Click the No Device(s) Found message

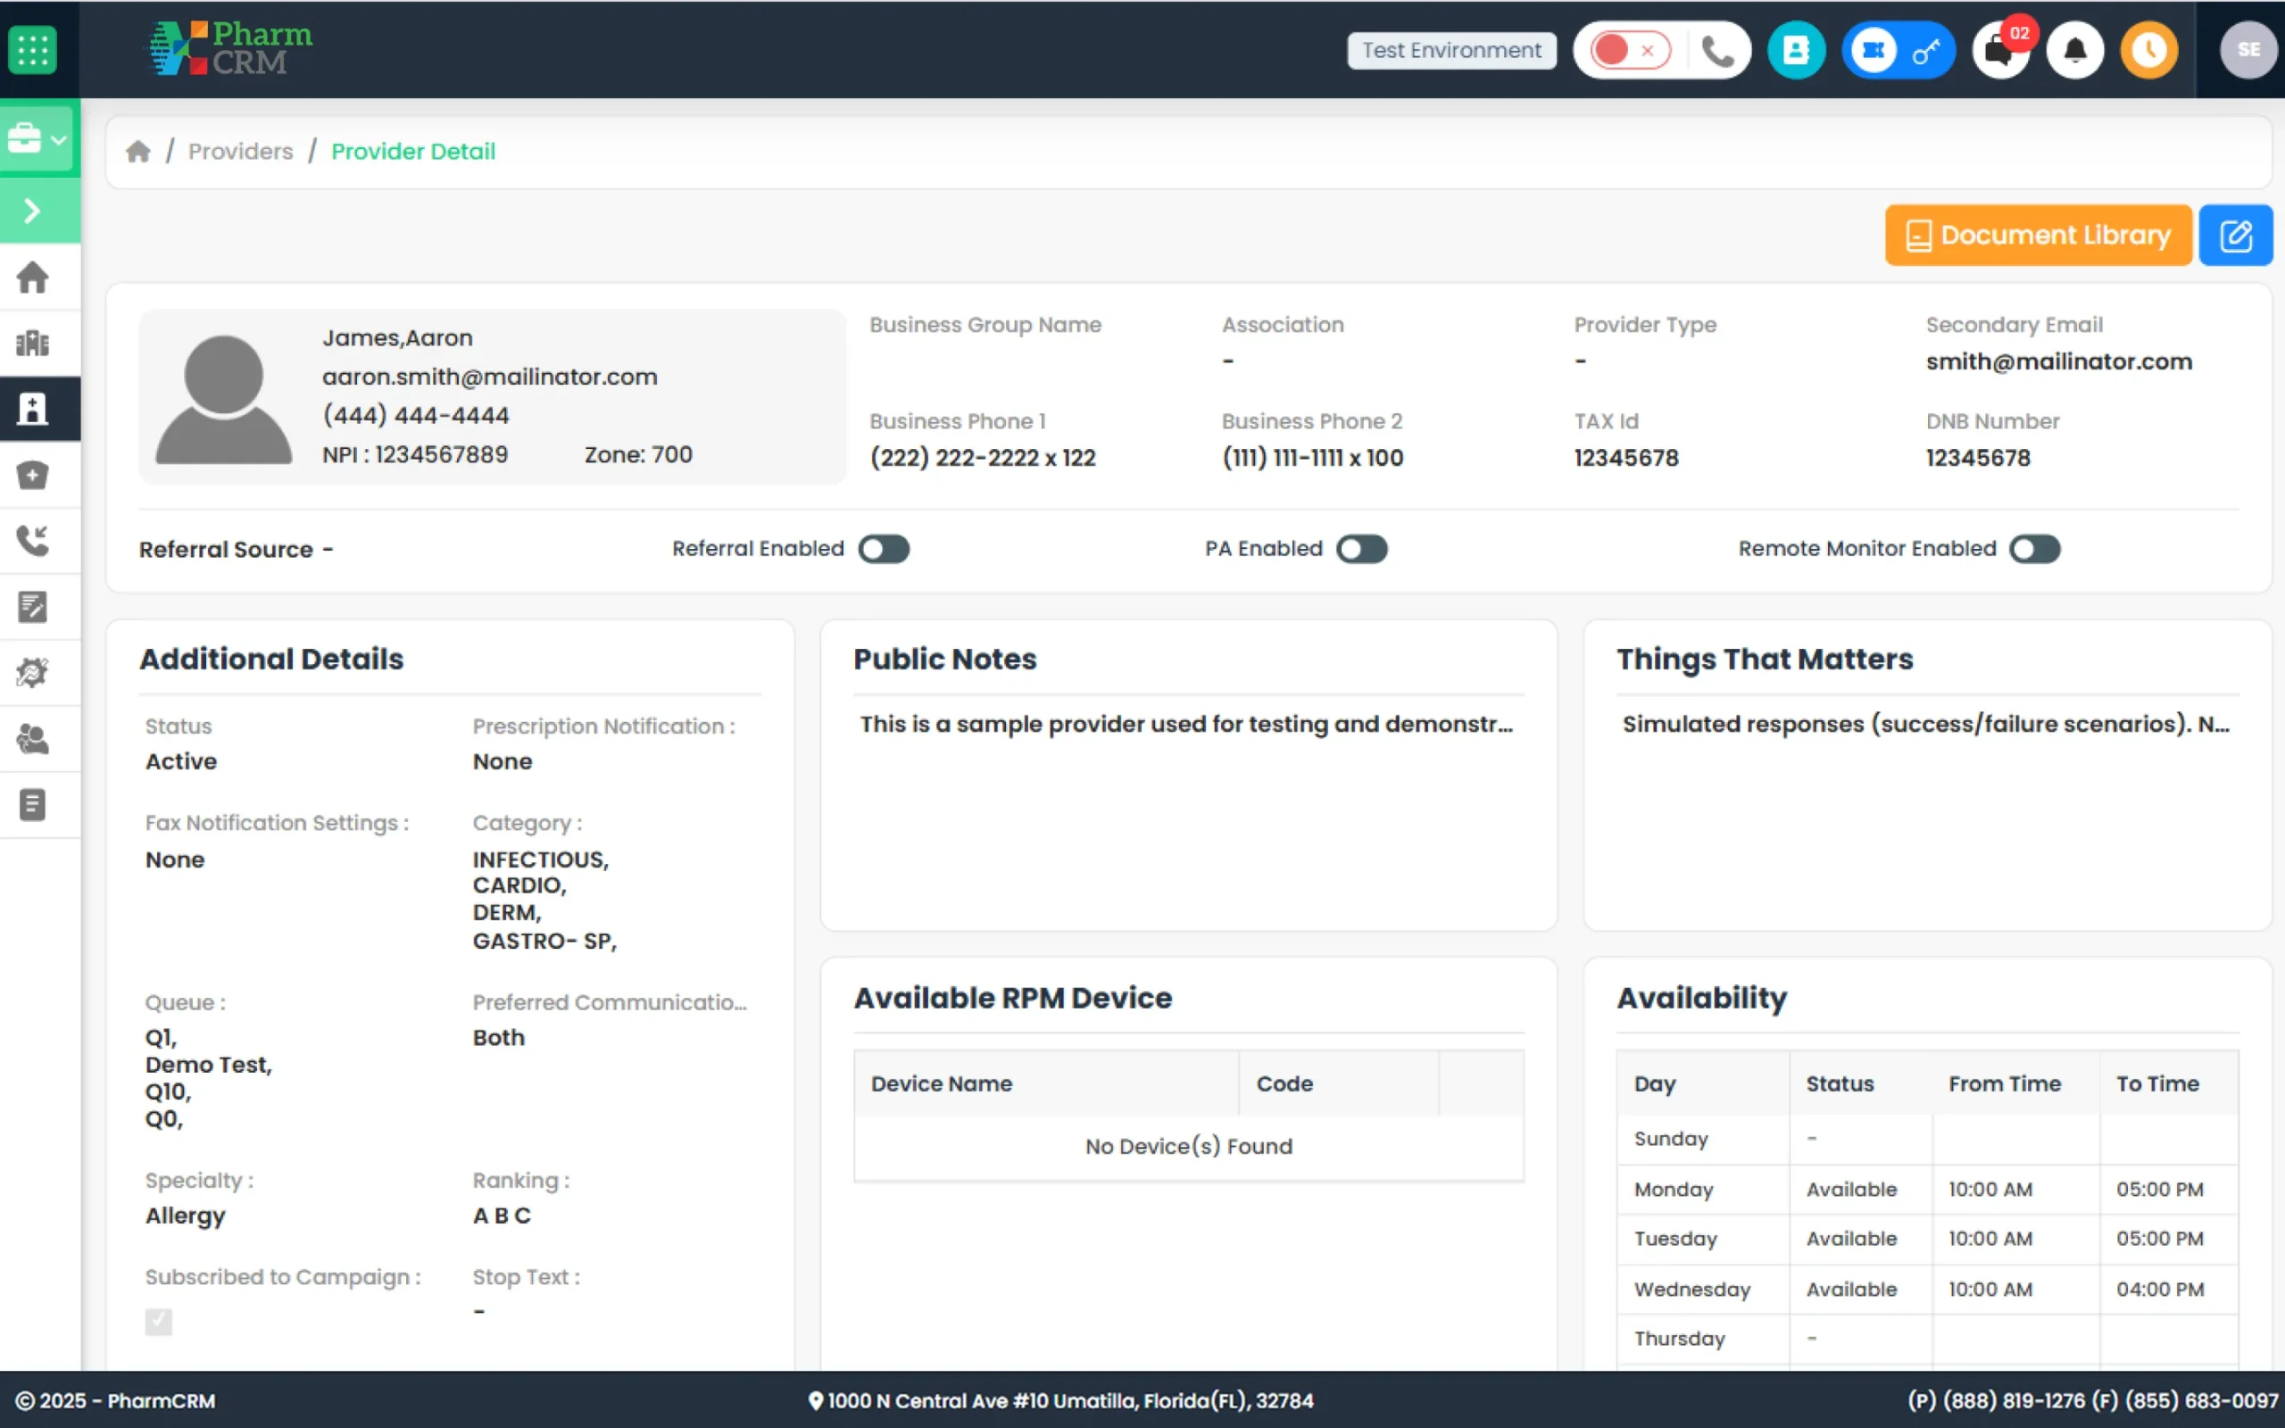pyautogui.click(x=1189, y=1147)
